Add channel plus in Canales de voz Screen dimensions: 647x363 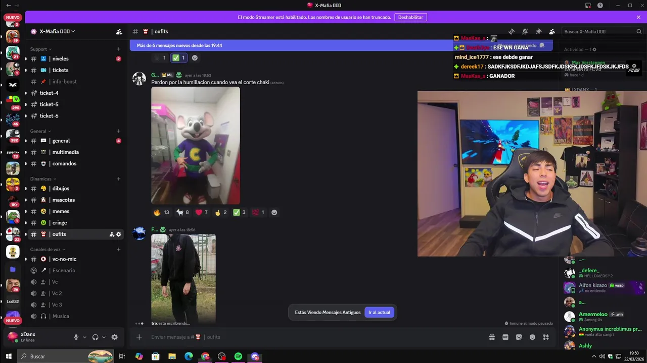(119, 250)
